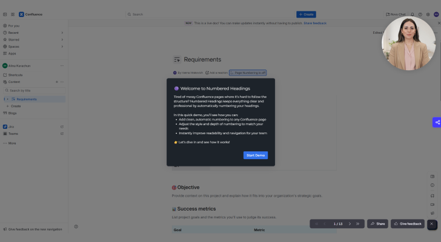Viewport: 441px width, 242px height.
Task: Click the Share feedback link in the banner
Action: pos(315,24)
